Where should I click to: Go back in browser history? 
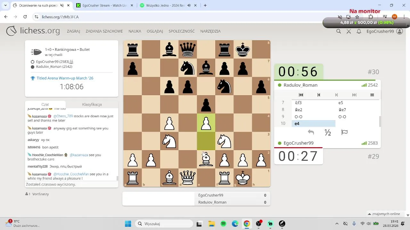(x=6, y=17)
